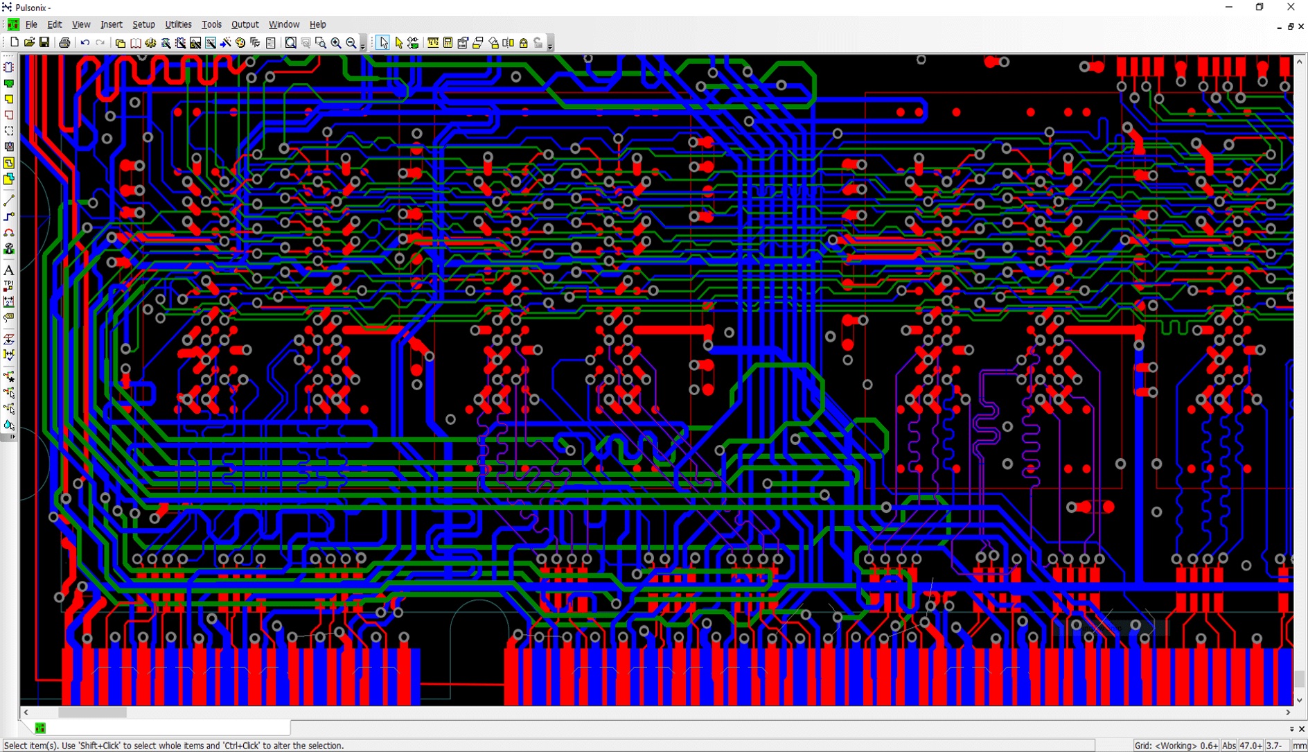Click the vertical scrollbar down arrow
The image size is (1308, 752).
(x=1300, y=700)
